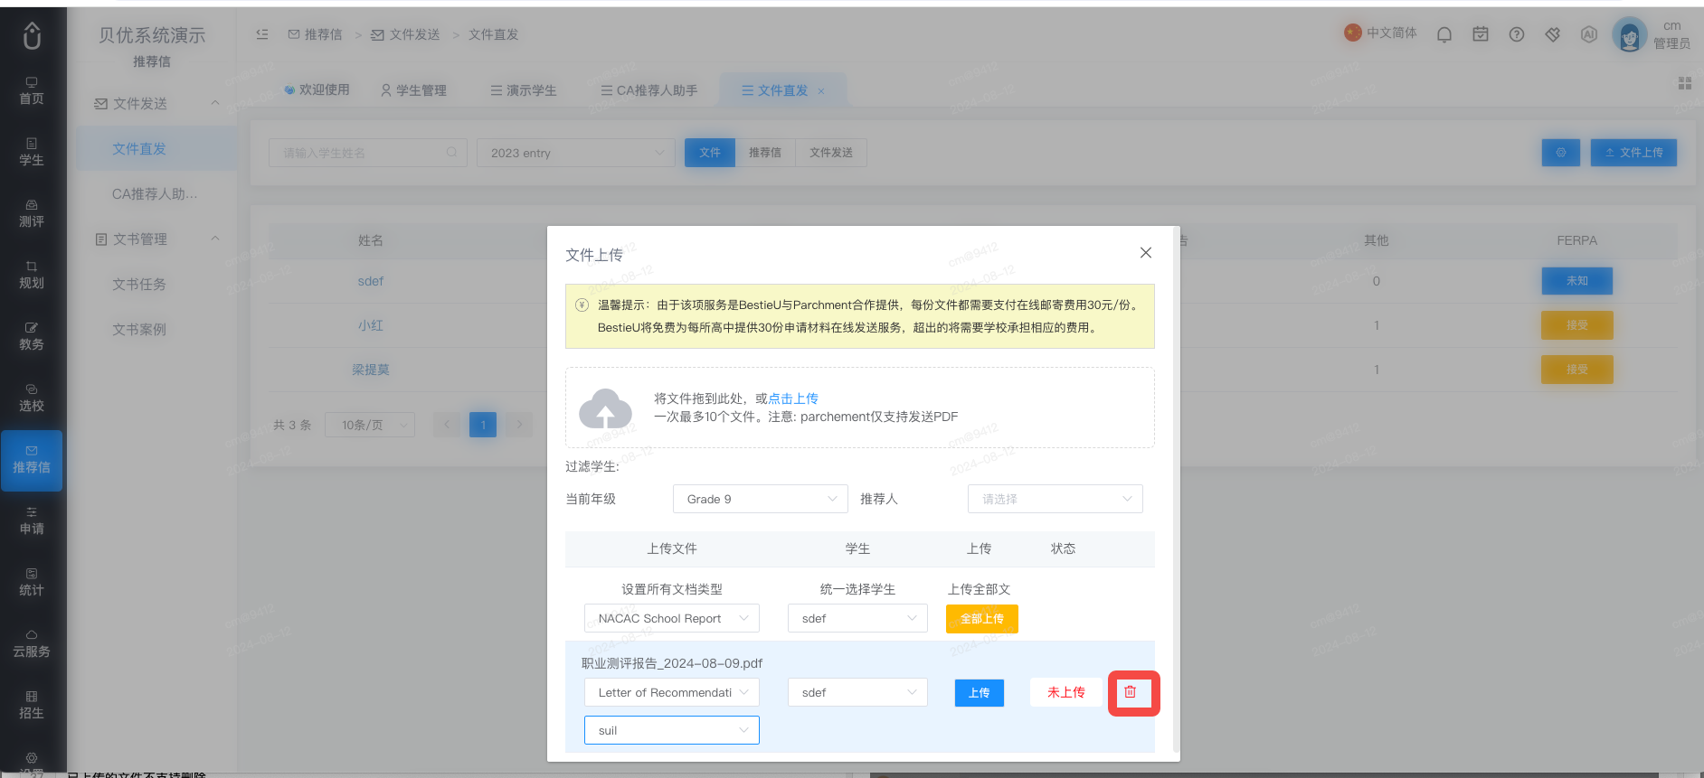Click the AI assistant icon in header
The height and width of the screenshot is (778, 1704).
pos(1589,34)
